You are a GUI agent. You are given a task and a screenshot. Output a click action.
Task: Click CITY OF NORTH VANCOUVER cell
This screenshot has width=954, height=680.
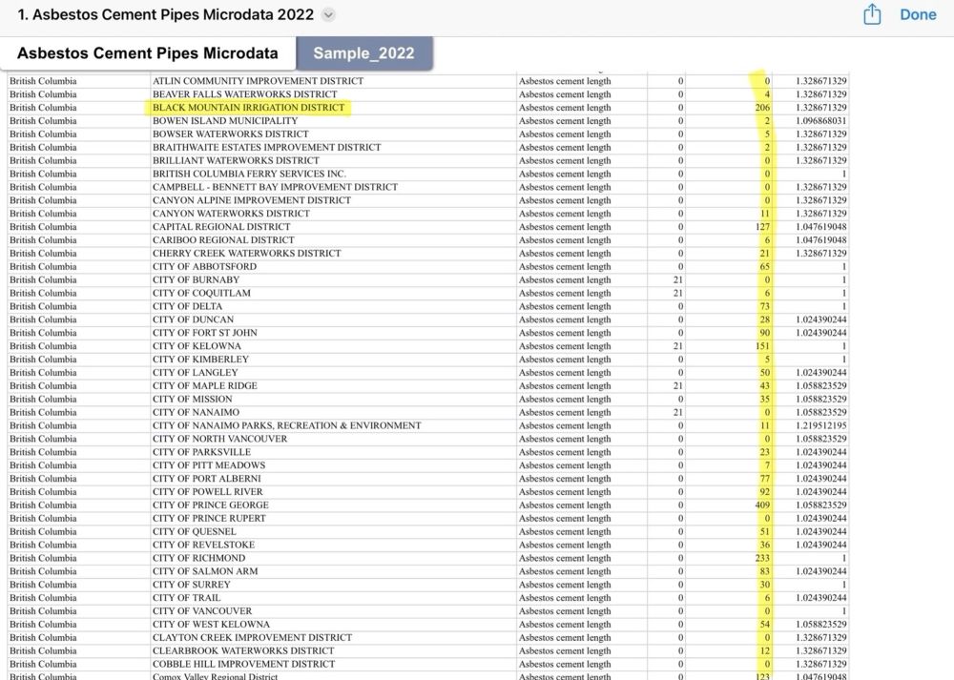[x=333, y=439]
